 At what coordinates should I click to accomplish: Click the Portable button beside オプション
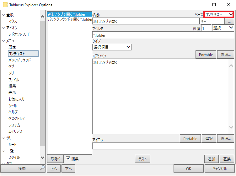pyautogui.click(x=206, y=55)
